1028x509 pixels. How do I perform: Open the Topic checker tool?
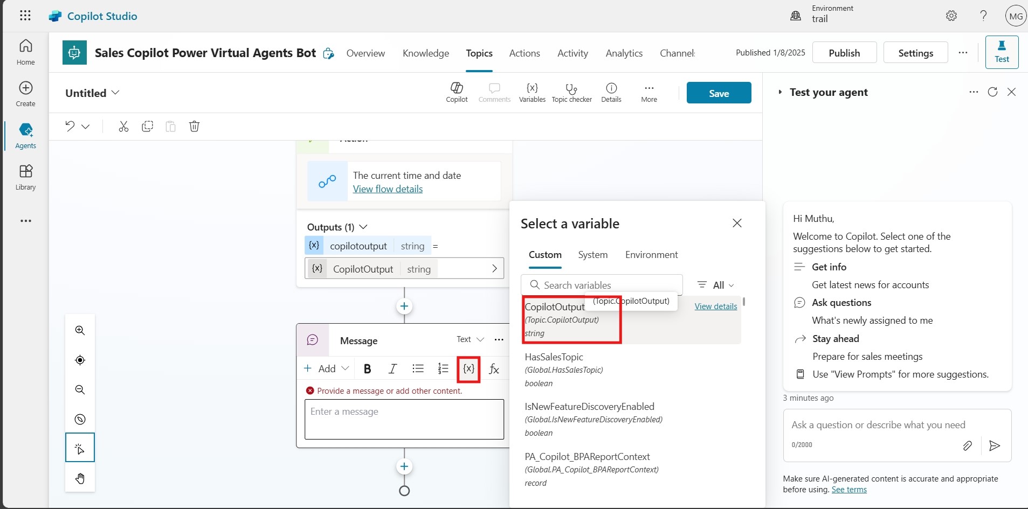coord(571,92)
